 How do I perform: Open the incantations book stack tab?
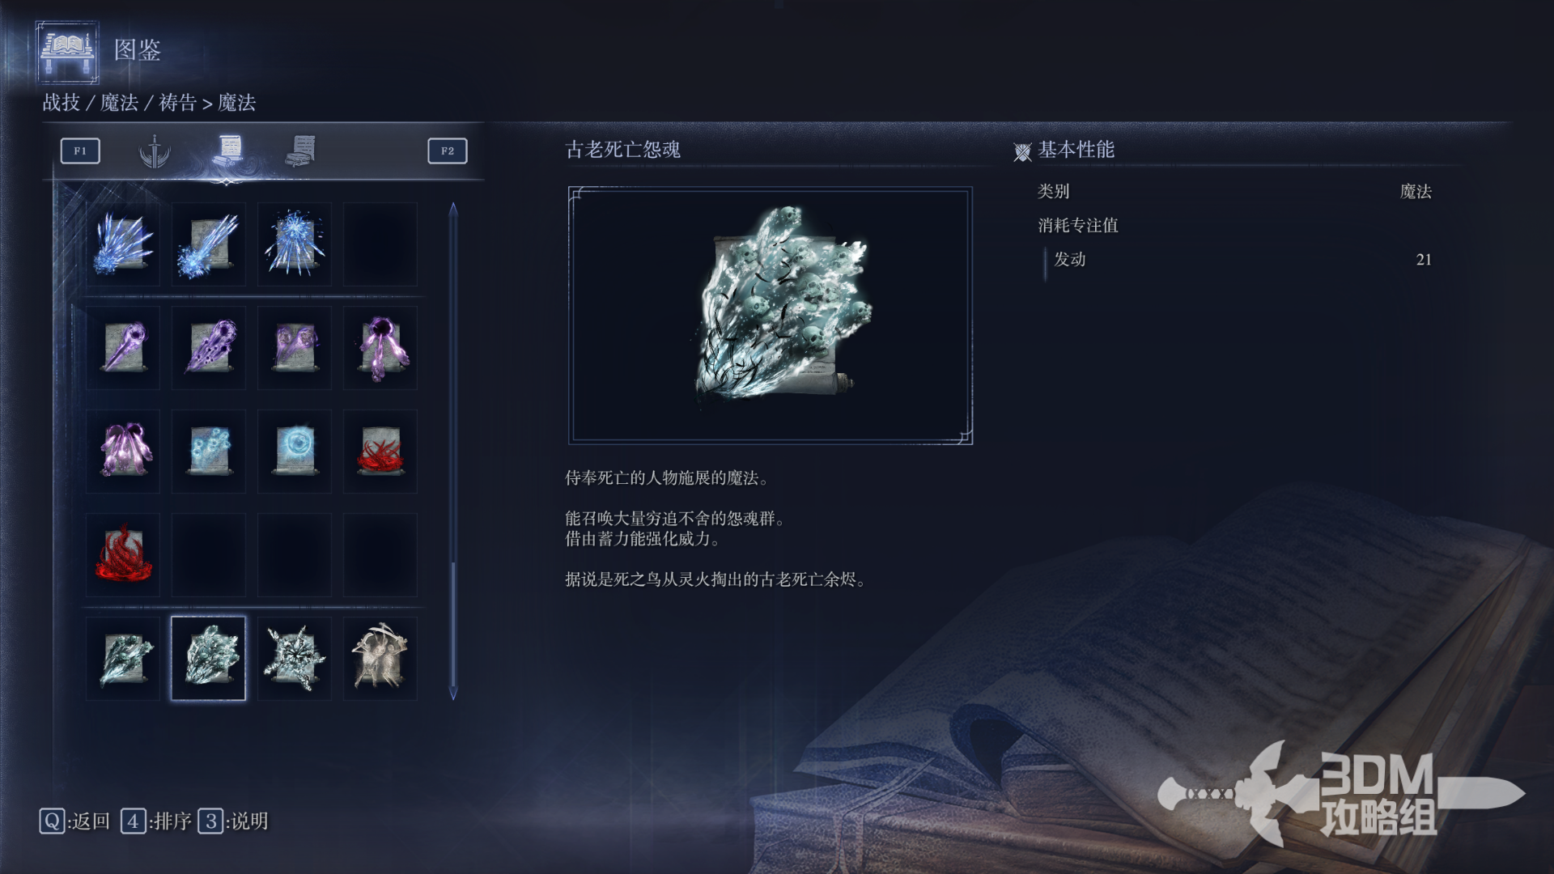[301, 151]
